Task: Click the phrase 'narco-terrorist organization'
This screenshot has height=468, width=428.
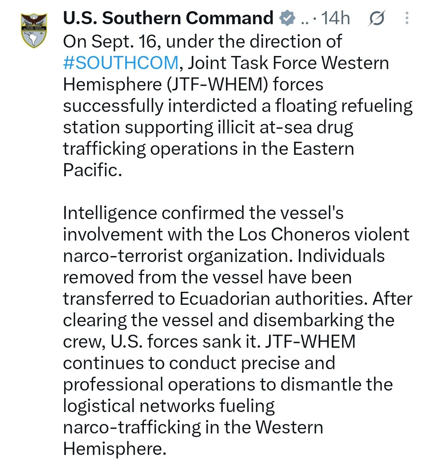Action: click(178, 256)
